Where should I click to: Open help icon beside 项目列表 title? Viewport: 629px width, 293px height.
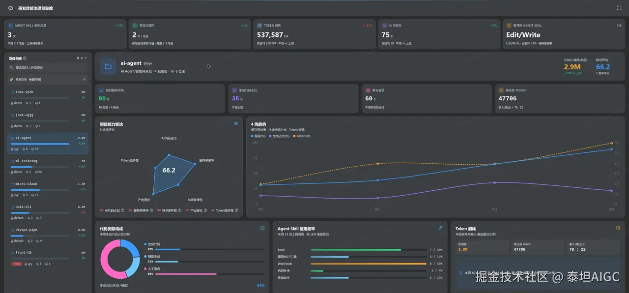click(x=25, y=58)
